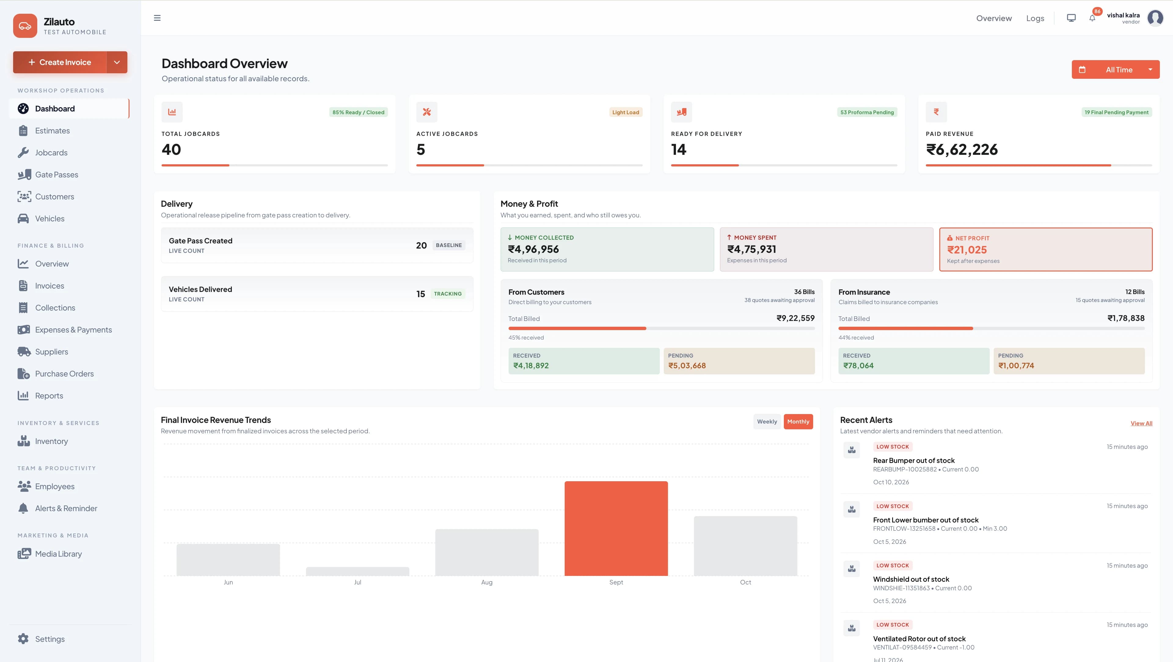Click the monitor display icon
1173x662 pixels.
pyautogui.click(x=1071, y=18)
